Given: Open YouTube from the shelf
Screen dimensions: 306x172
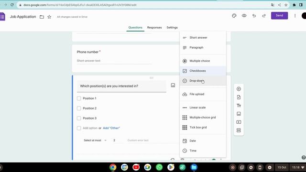Looking at the screenshot, I should pyautogui.click(x=136, y=167).
